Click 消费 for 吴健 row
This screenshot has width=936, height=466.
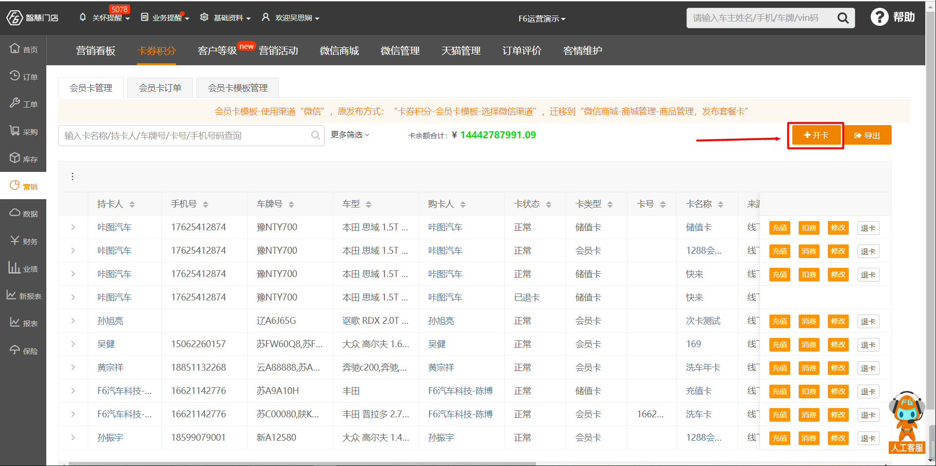(809, 345)
